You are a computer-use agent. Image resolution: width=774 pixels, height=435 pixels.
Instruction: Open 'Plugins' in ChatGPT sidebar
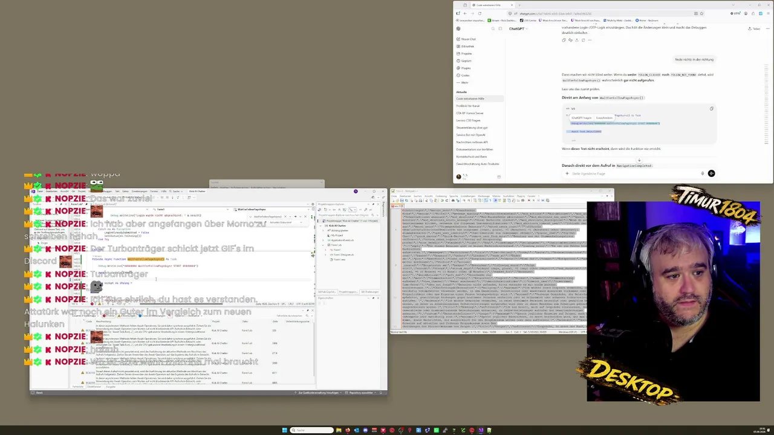[x=464, y=68]
